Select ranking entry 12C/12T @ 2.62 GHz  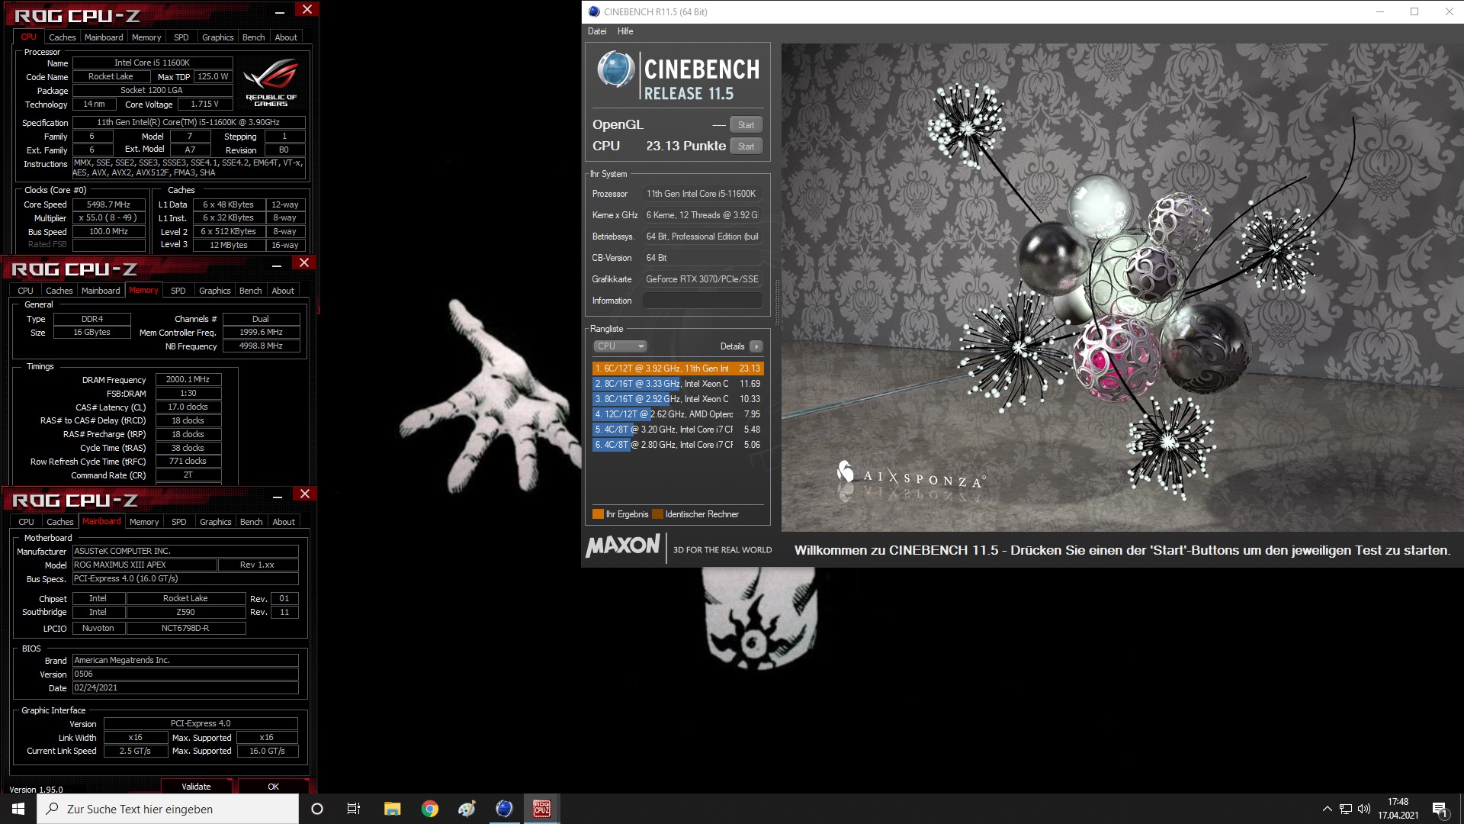pyautogui.click(x=677, y=414)
